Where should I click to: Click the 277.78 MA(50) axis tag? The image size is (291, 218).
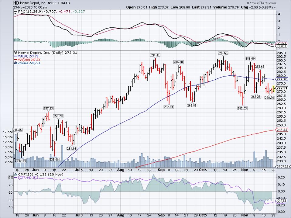(x=282, y=79)
